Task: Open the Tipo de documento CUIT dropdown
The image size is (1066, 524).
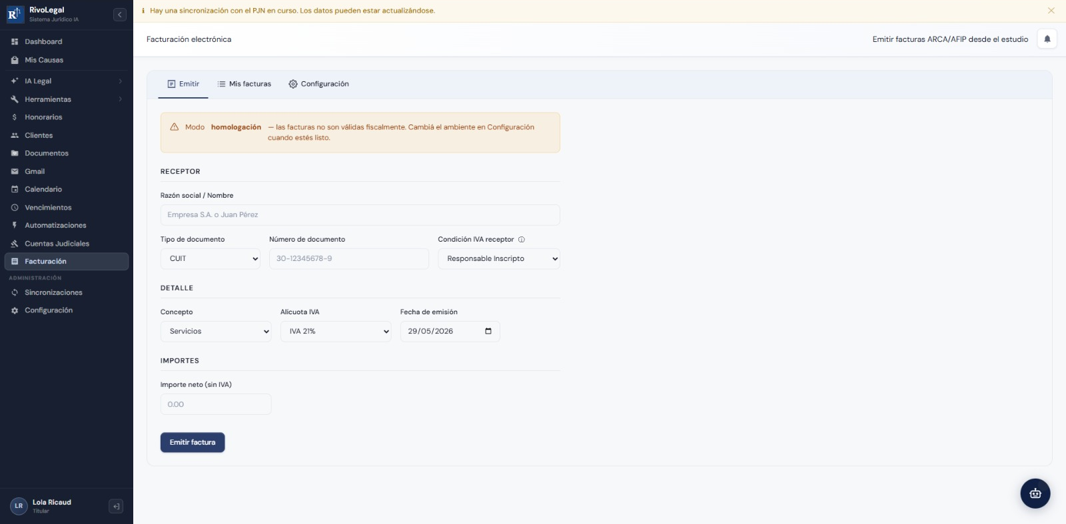Action: coord(211,259)
